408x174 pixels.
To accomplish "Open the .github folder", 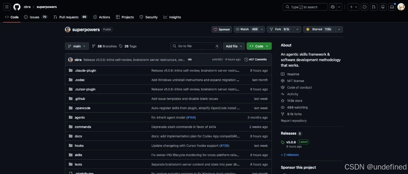I will tap(80, 99).
